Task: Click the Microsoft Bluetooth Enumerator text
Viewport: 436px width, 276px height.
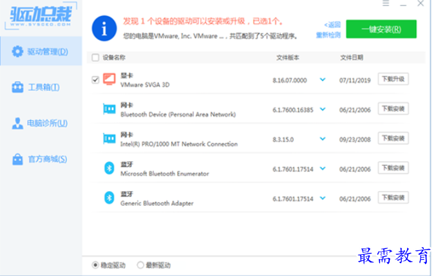Action: coord(165,174)
